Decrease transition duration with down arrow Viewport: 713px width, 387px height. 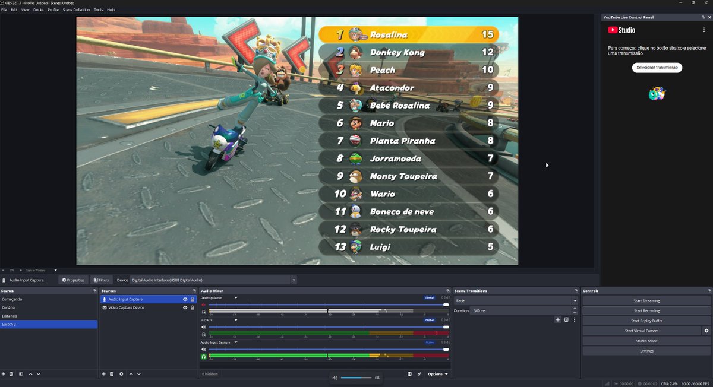coord(575,313)
